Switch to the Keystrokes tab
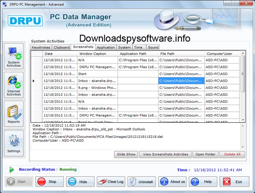This screenshot has width=255, height=193. (41, 47)
